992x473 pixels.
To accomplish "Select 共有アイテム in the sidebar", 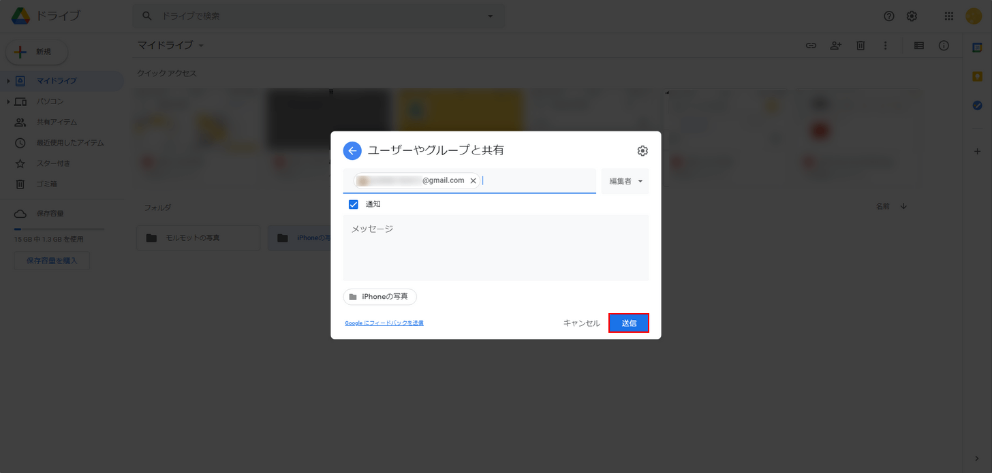I will [57, 123].
